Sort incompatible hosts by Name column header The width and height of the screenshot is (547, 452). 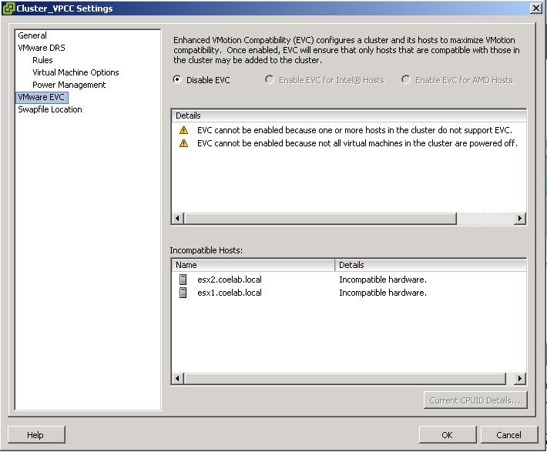[253, 265]
